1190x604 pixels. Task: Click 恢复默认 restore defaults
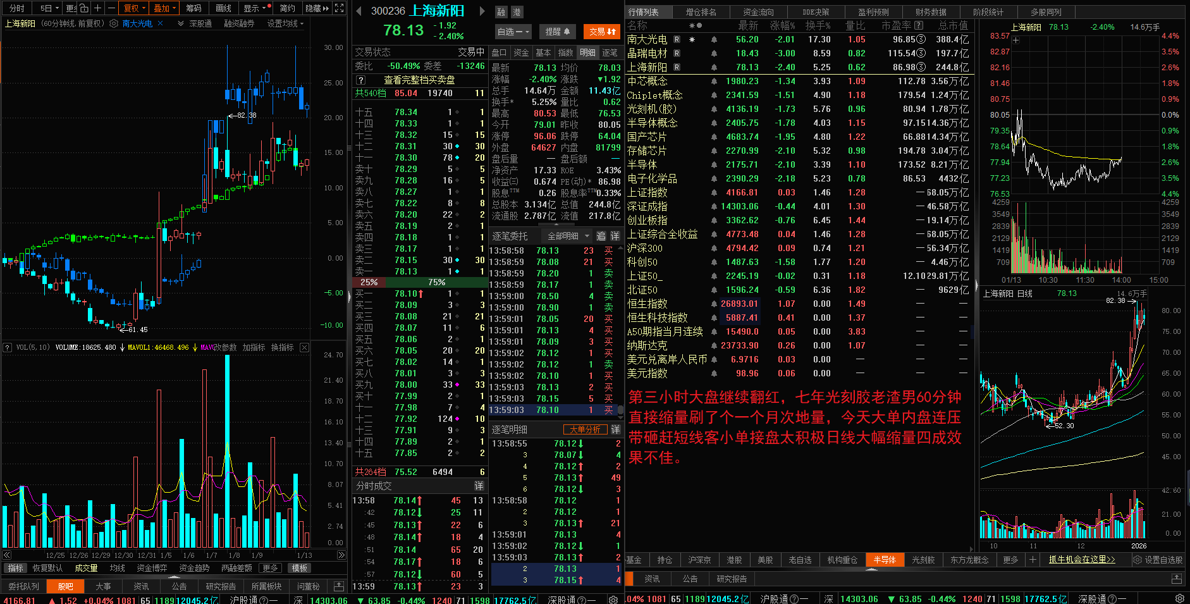click(x=47, y=568)
